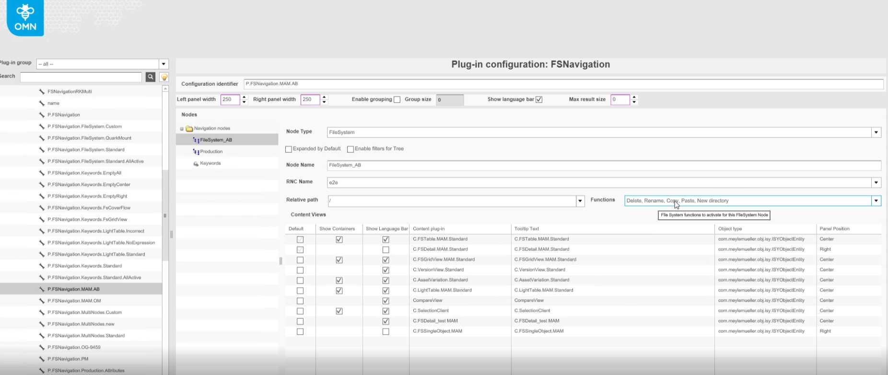Expand the Functions dropdown list
Screen dimensions: 888x375
tap(876, 201)
